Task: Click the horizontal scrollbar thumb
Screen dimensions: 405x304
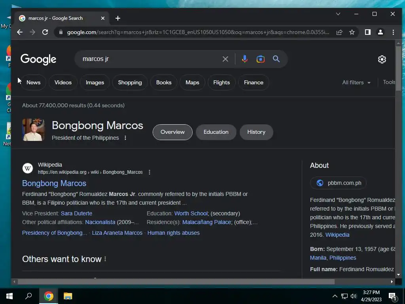Action: click(176, 282)
